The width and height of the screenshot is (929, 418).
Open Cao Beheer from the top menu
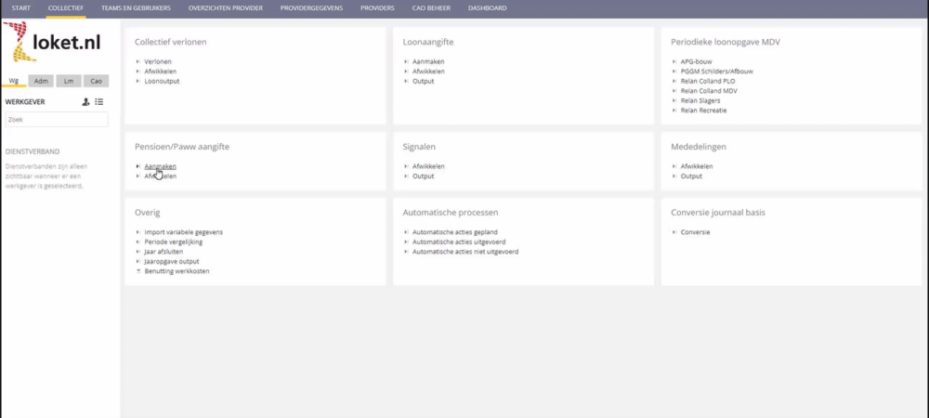pos(433,7)
